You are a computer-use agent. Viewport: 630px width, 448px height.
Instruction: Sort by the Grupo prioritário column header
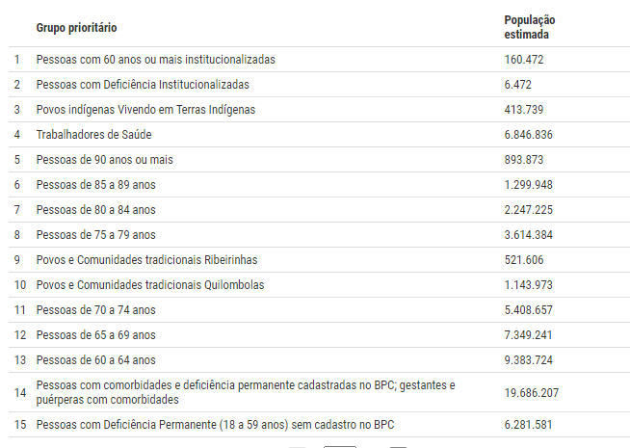(76, 28)
